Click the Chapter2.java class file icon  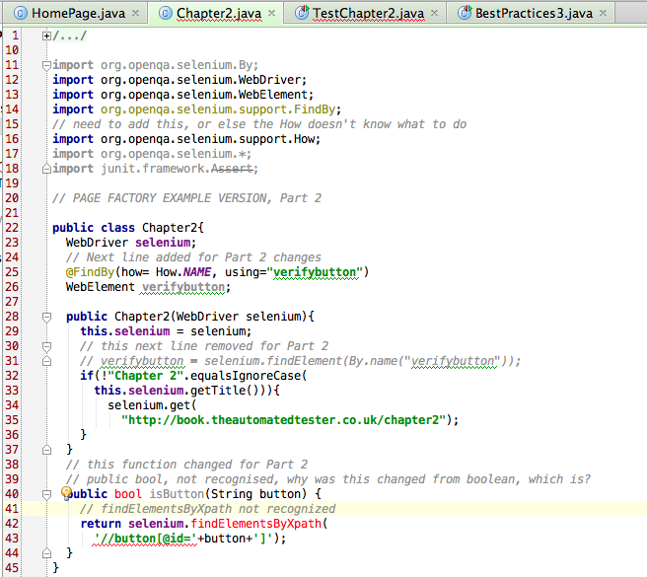[165, 13]
